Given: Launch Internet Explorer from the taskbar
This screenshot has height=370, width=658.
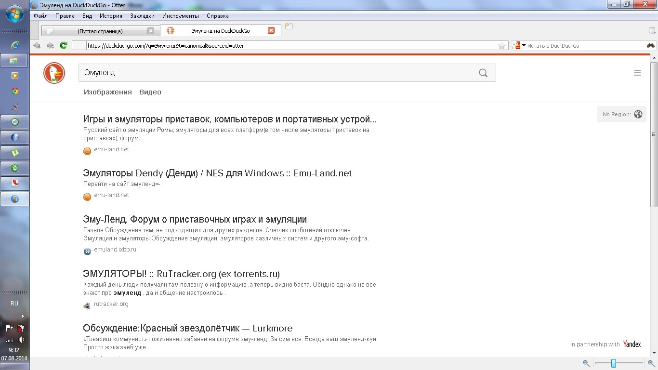Looking at the screenshot, I should [15, 45].
